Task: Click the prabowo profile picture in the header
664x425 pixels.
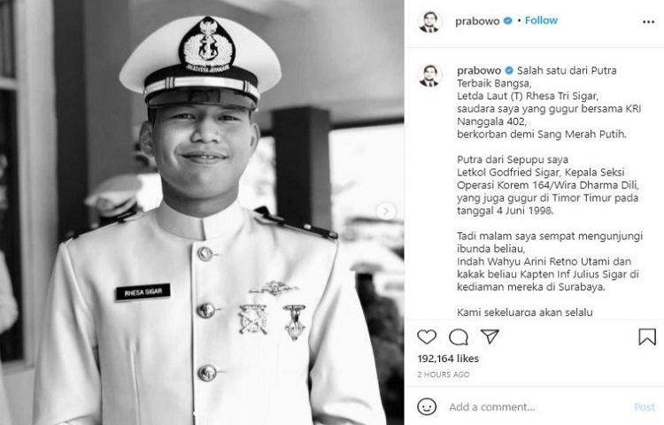Action: tap(429, 22)
